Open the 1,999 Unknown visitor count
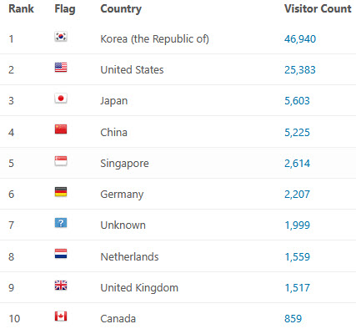Image resolution: width=356 pixels, height=329 pixels. (x=297, y=225)
